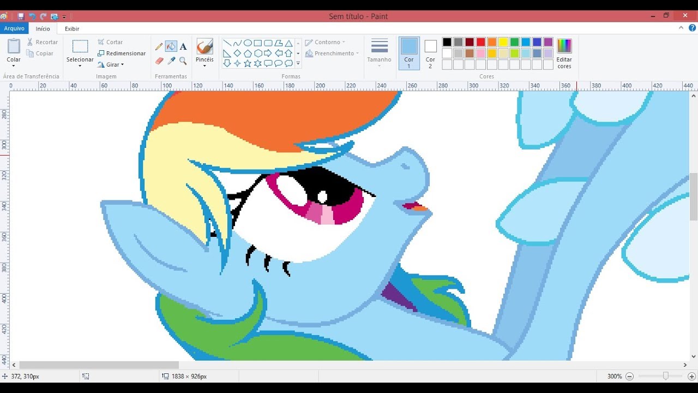
Task: Select the Oval shape
Action: [248, 43]
